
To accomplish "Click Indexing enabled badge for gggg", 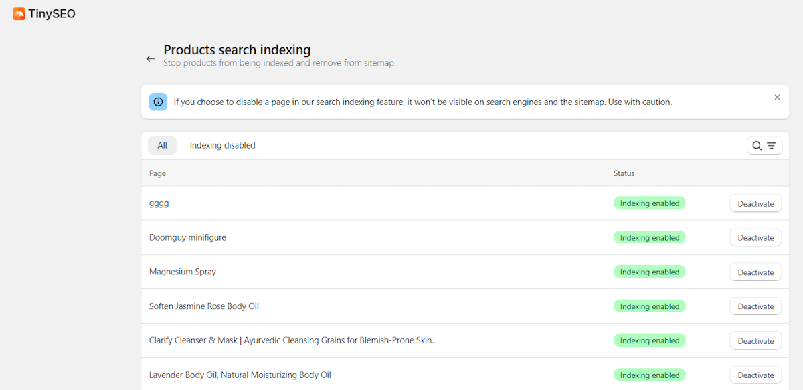I will [x=650, y=203].
